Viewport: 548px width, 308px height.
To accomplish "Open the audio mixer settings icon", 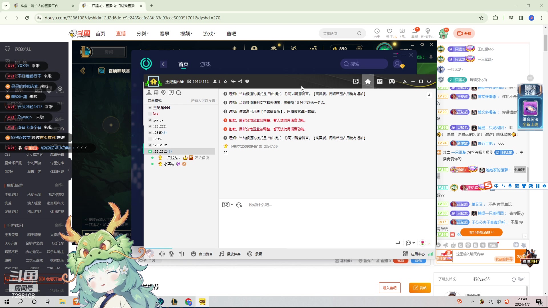I will tap(182, 254).
